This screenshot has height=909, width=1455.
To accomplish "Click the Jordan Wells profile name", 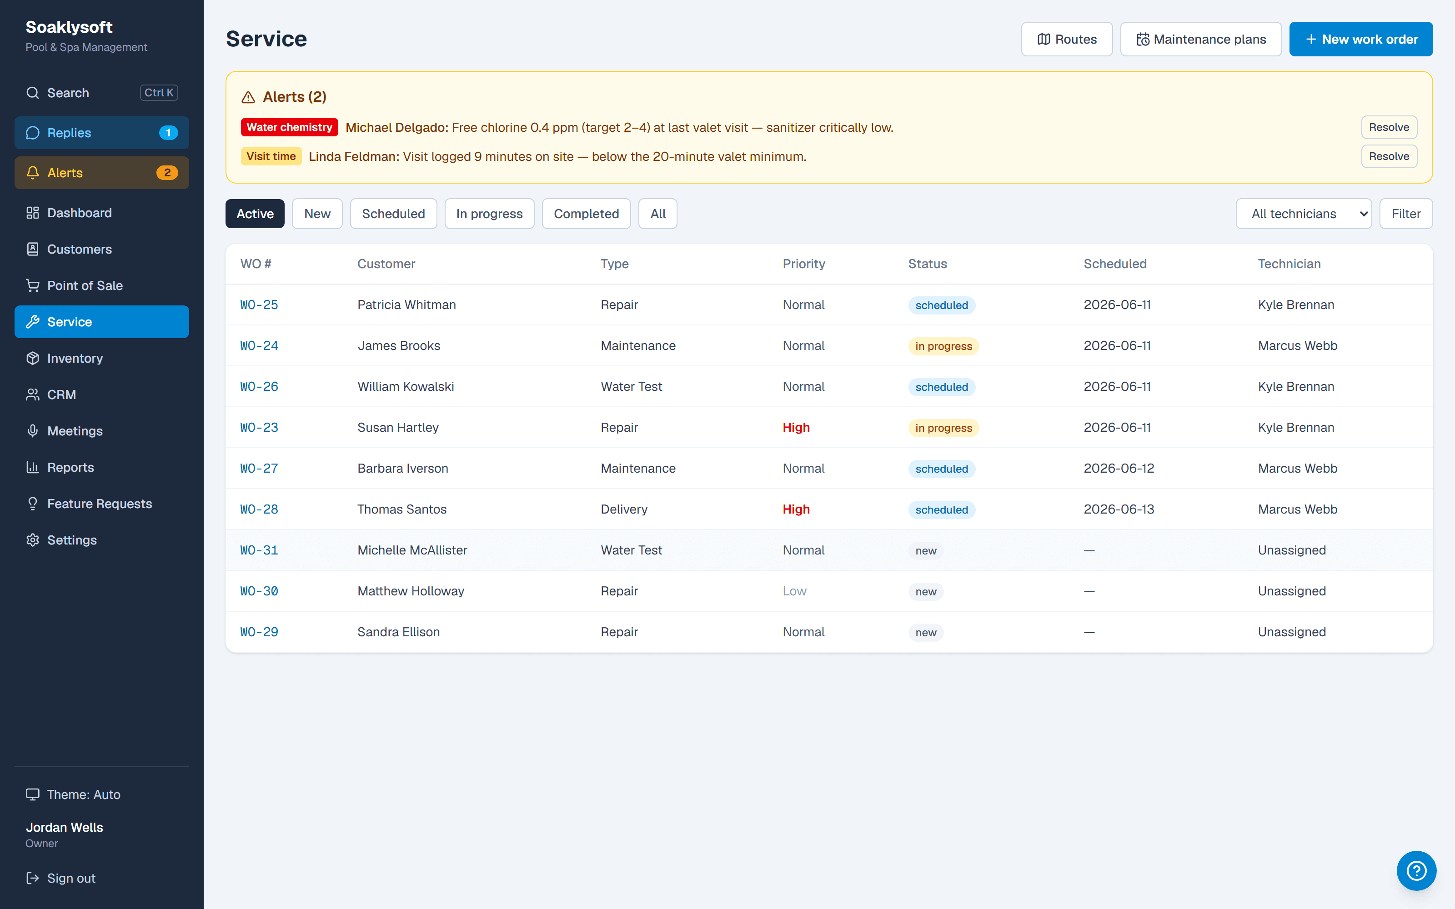I will (64, 827).
